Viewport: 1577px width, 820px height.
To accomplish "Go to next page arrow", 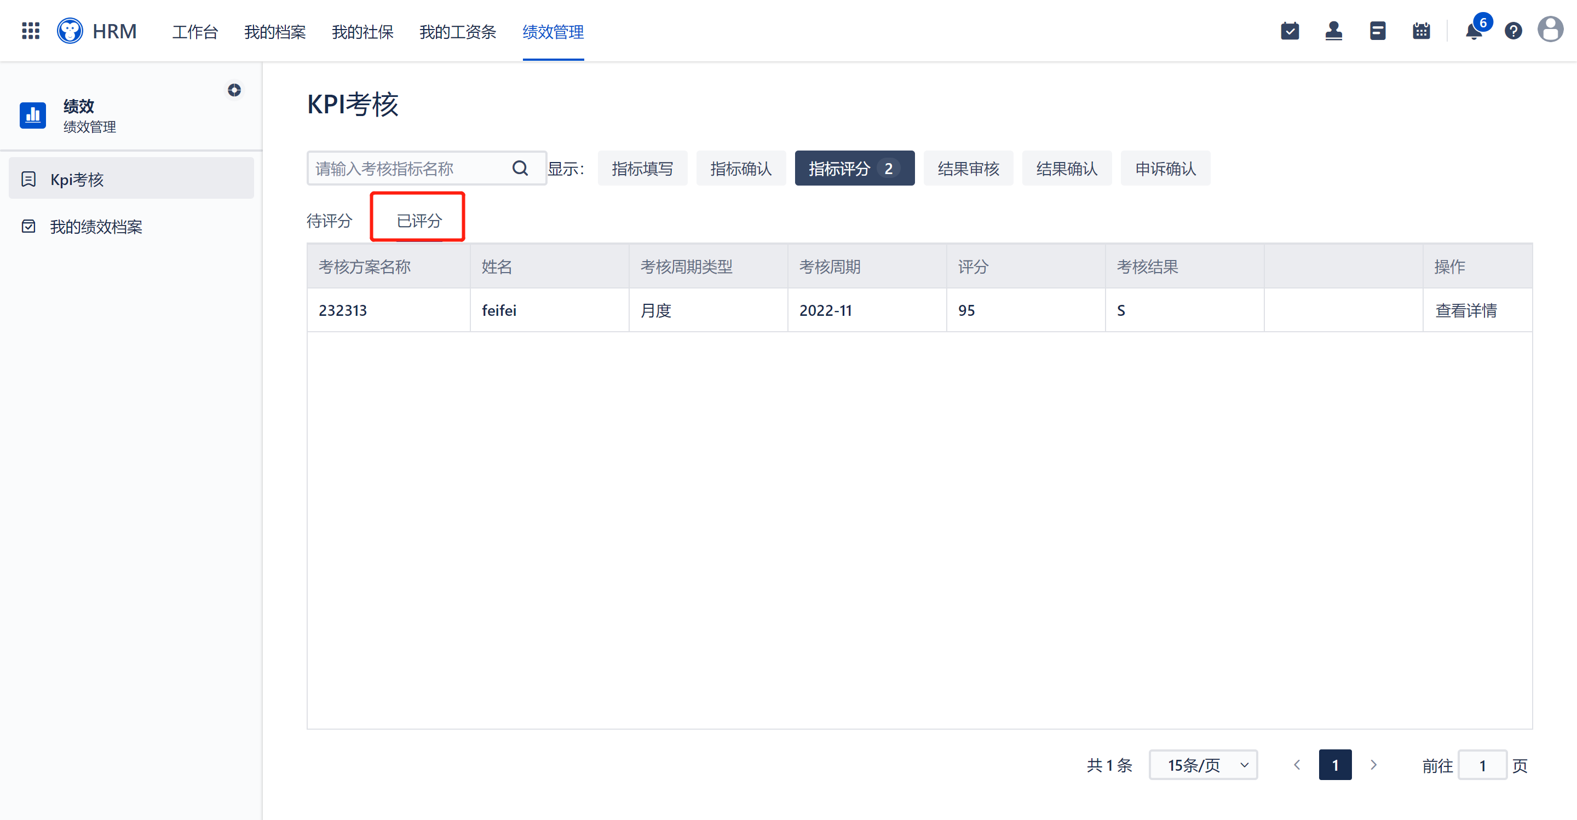I will coord(1373,765).
